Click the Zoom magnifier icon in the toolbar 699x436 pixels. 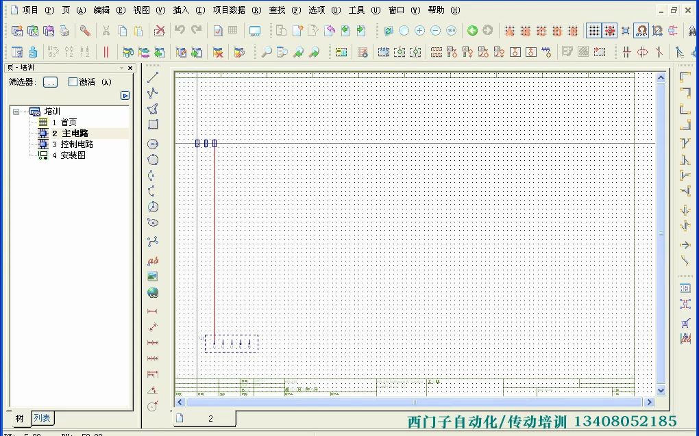[266, 52]
